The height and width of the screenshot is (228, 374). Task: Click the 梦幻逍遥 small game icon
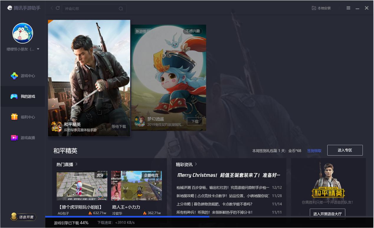click(x=140, y=121)
